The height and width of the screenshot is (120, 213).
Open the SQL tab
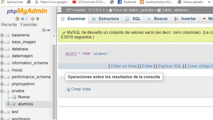(x=133, y=19)
